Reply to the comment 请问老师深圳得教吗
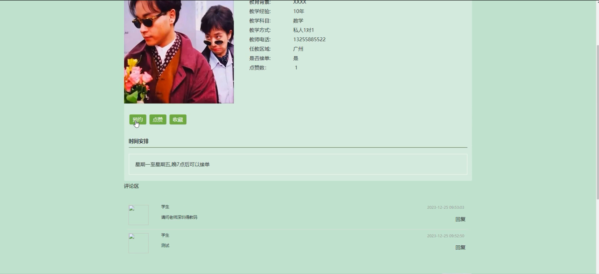This screenshot has width=599, height=274. click(460, 219)
